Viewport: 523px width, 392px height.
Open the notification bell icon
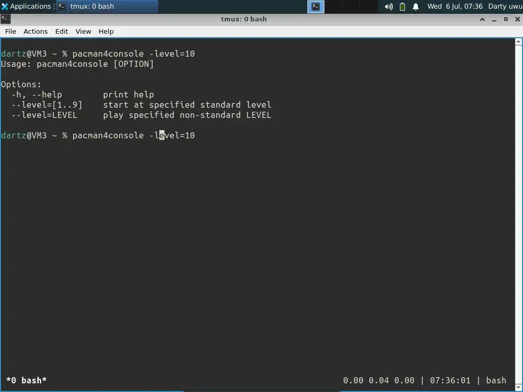pos(416,7)
